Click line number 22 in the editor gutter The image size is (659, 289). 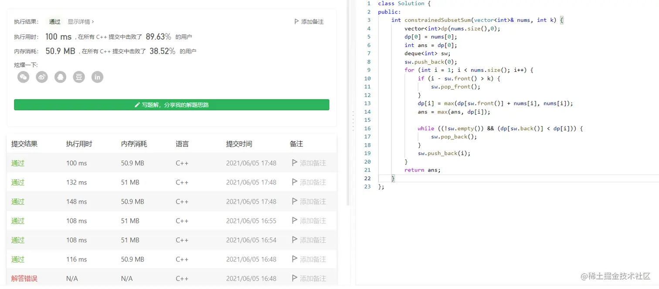coord(367,178)
